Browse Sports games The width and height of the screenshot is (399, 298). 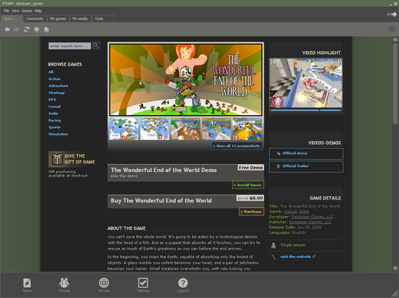[x=55, y=127]
